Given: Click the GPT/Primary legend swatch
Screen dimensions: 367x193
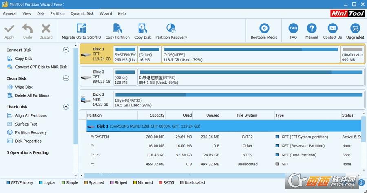Looking at the screenshot, I should pyautogui.click(x=8, y=183).
